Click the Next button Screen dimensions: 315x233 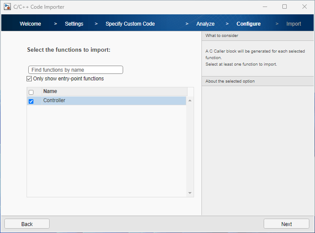pyautogui.click(x=286, y=224)
